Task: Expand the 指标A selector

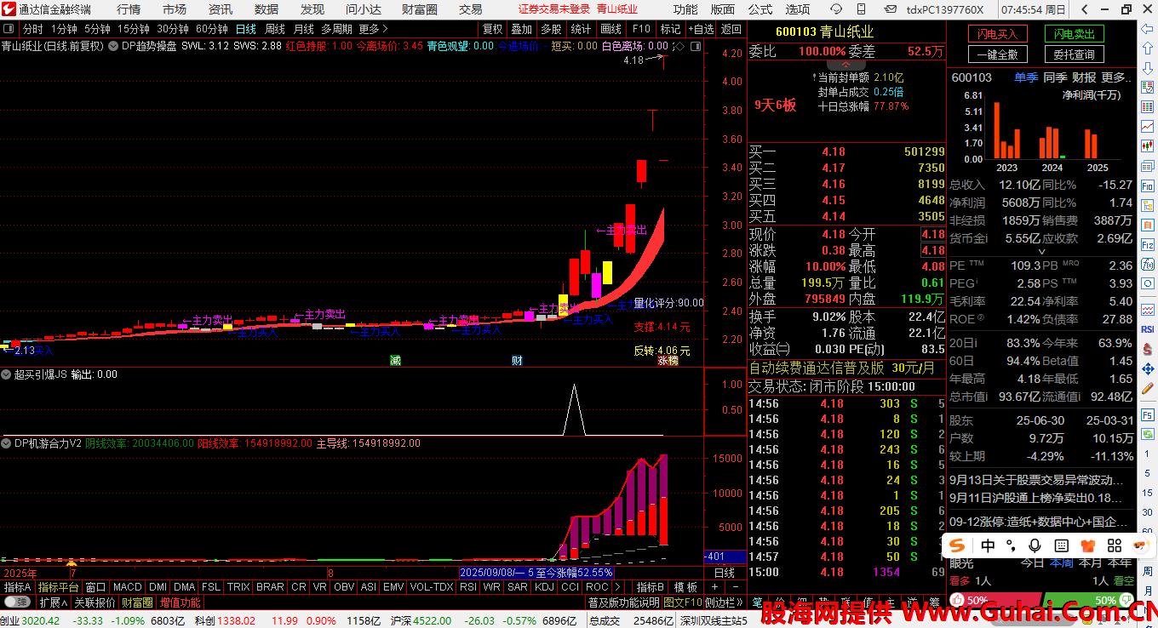Action: pos(17,587)
